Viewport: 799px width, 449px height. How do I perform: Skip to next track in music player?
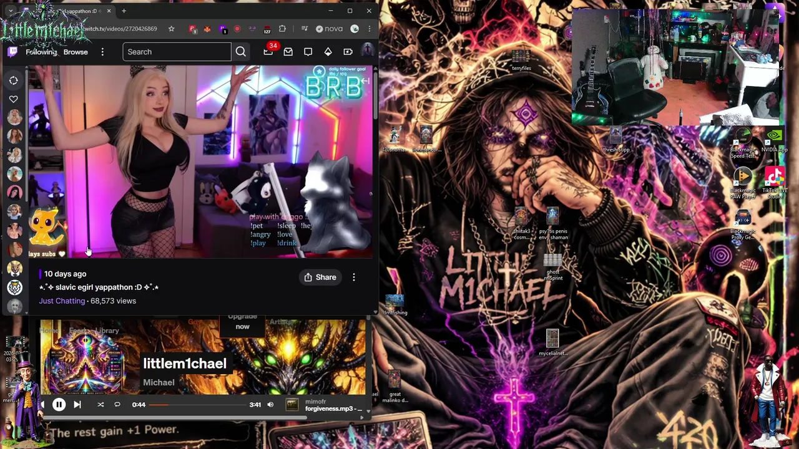[77, 405]
